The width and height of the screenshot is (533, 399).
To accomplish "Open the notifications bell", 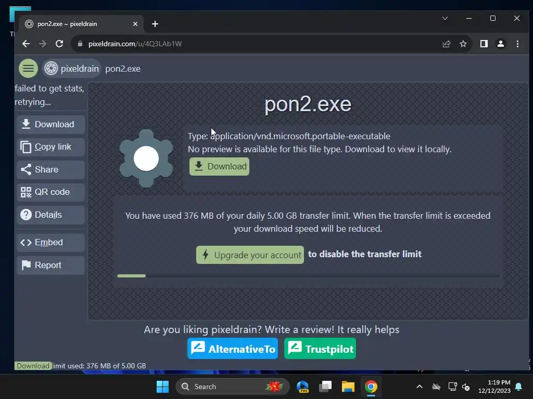I will [x=519, y=387].
